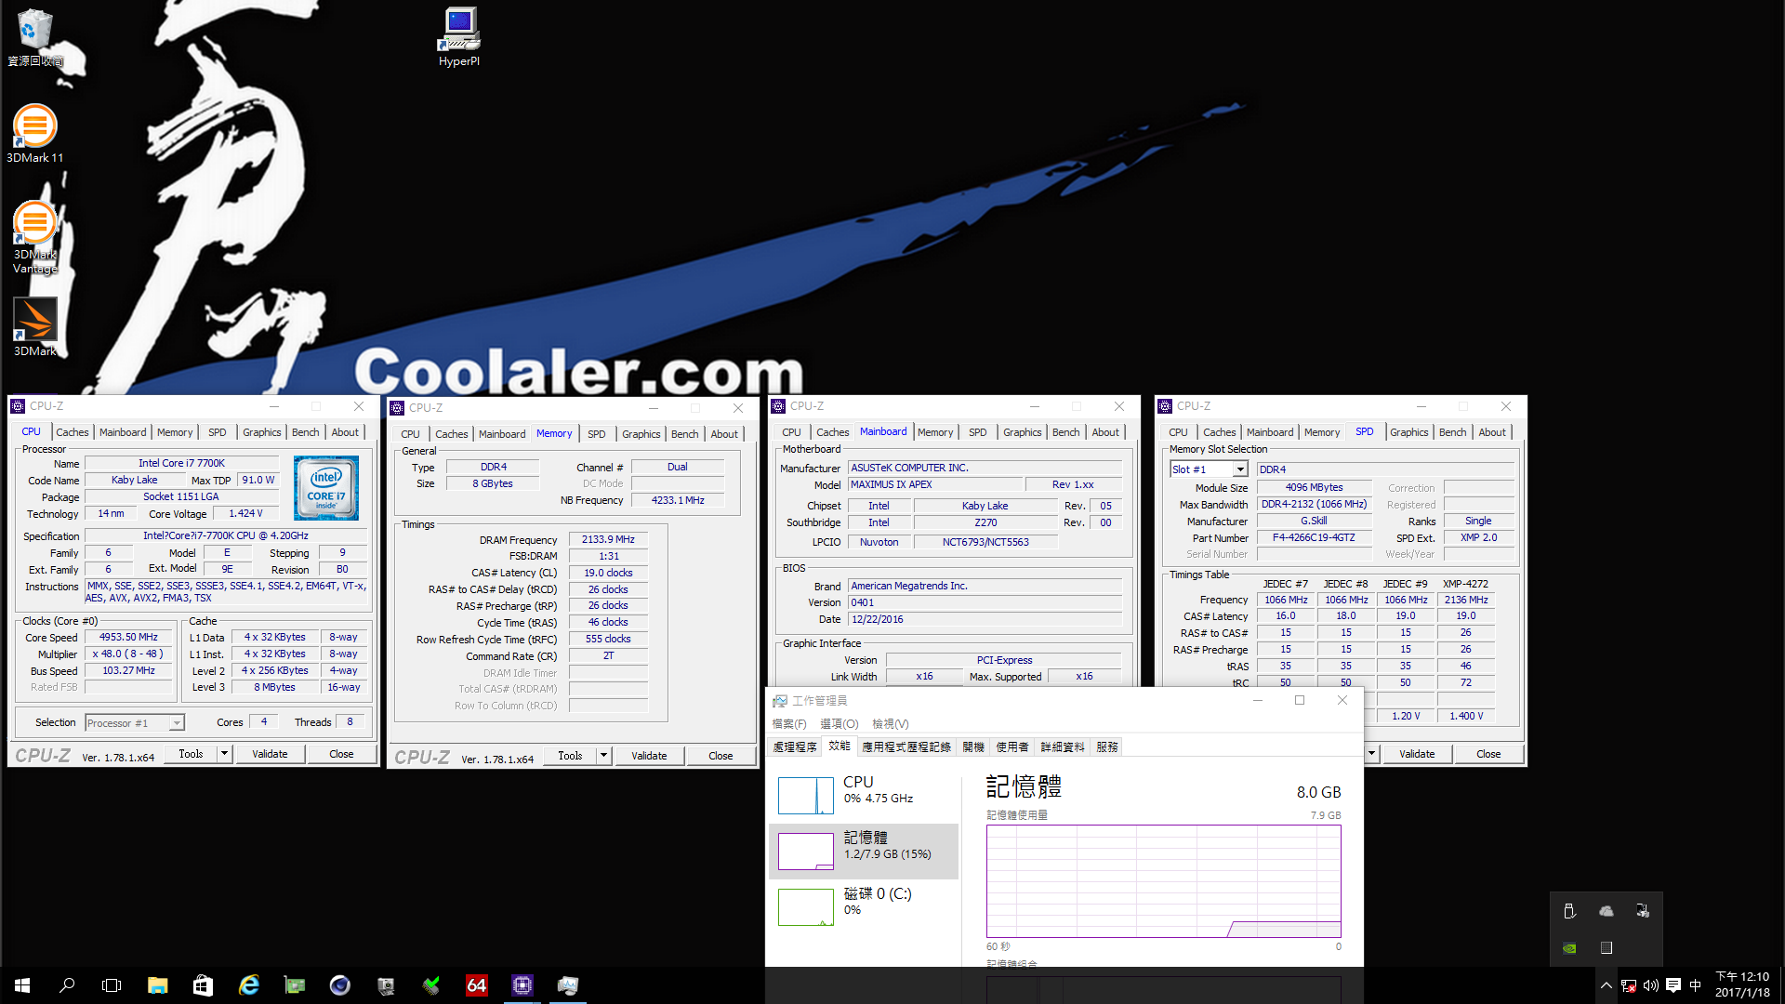Open 開機 startup tab in Task Manager
The width and height of the screenshot is (1785, 1004).
[x=973, y=747]
